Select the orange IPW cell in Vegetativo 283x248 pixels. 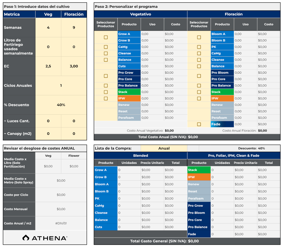(x=129, y=98)
